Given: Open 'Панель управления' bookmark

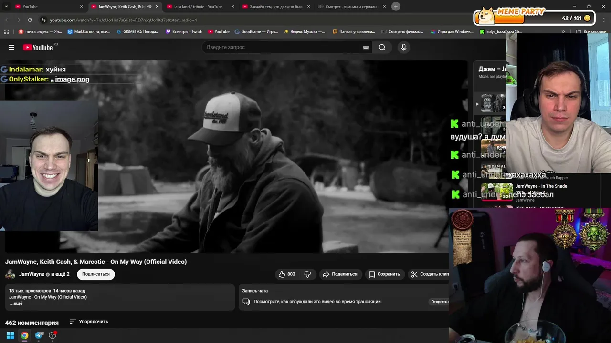Looking at the screenshot, I should pyautogui.click(x=354, y=32).
